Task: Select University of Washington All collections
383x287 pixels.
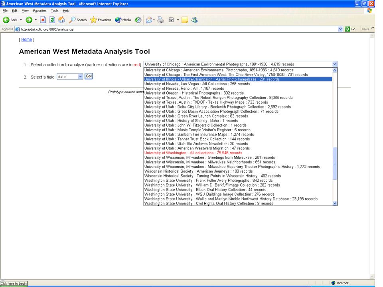Action: (x=238, y=153)
